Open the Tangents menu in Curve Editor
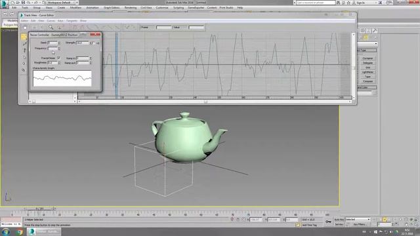 point(72,20)
